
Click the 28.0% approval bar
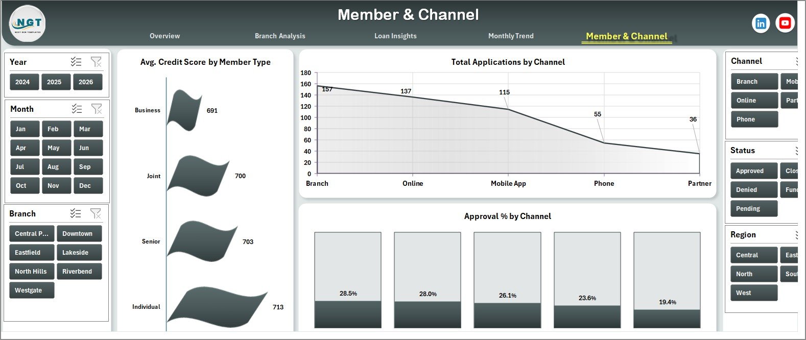(x=428, y=314)
